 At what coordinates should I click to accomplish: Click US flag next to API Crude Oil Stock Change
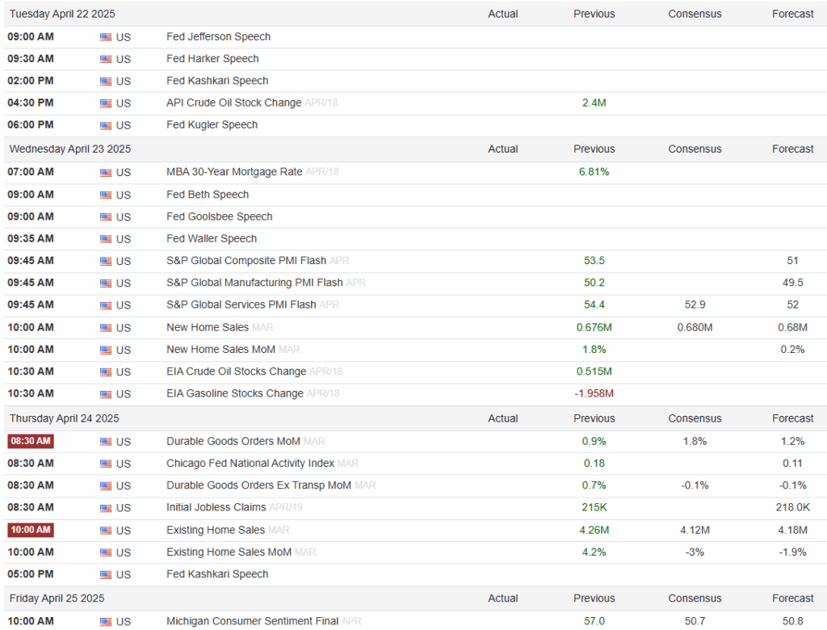pos(106,103)
